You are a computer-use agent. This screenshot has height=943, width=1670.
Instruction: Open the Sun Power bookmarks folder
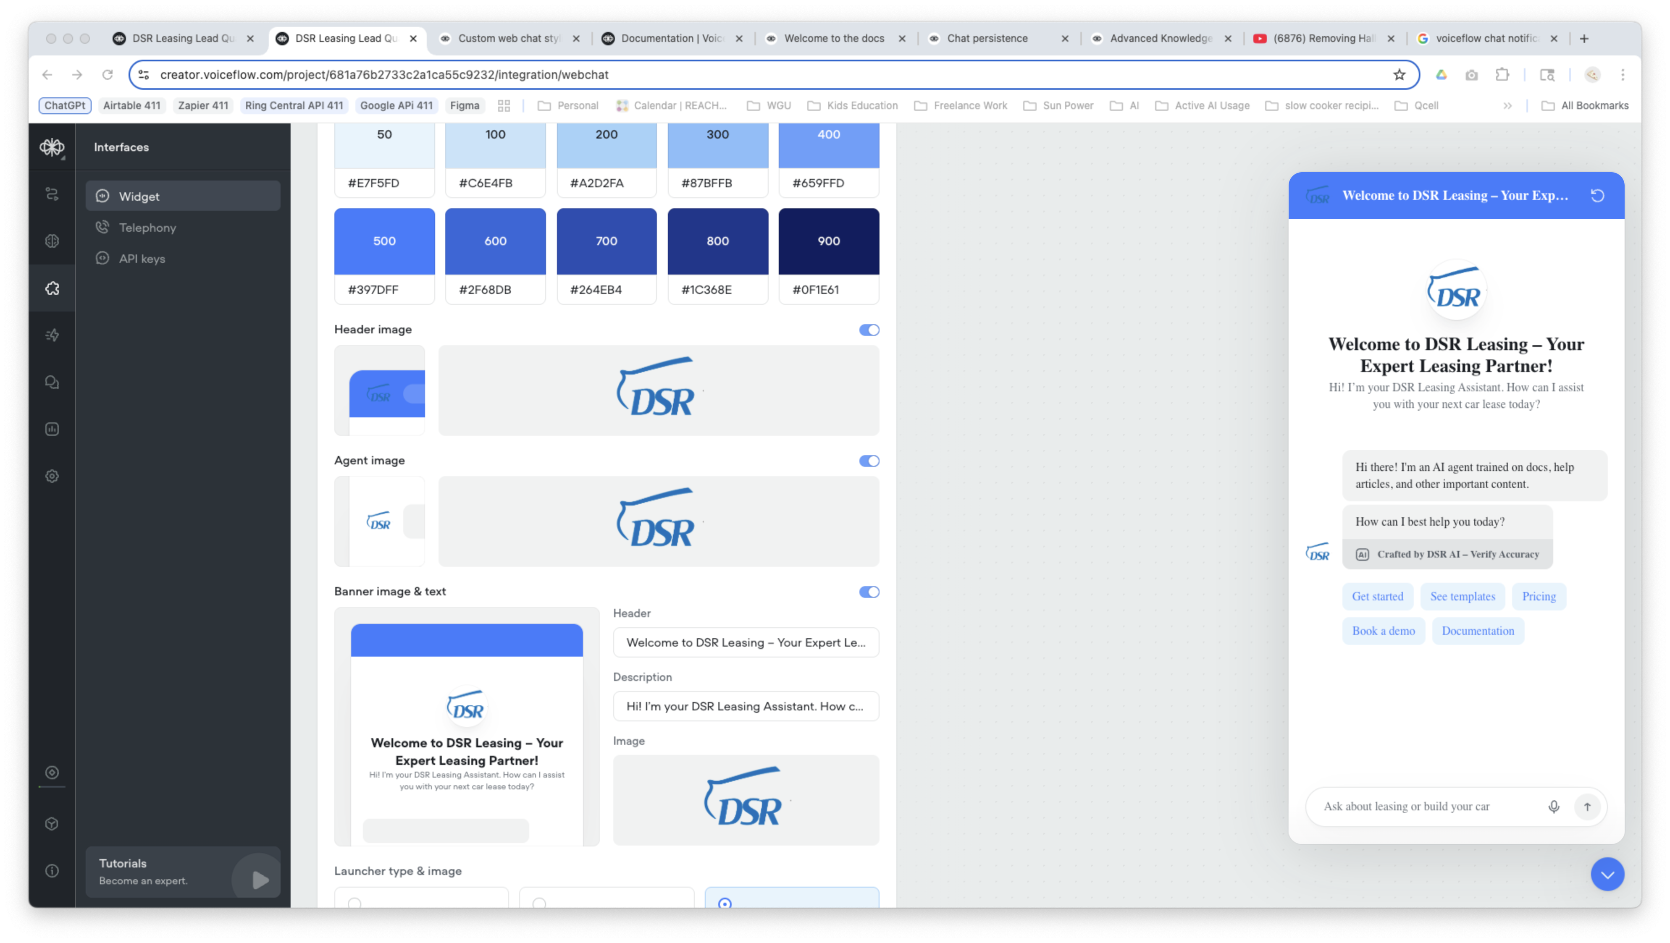tap(1057, 106)
